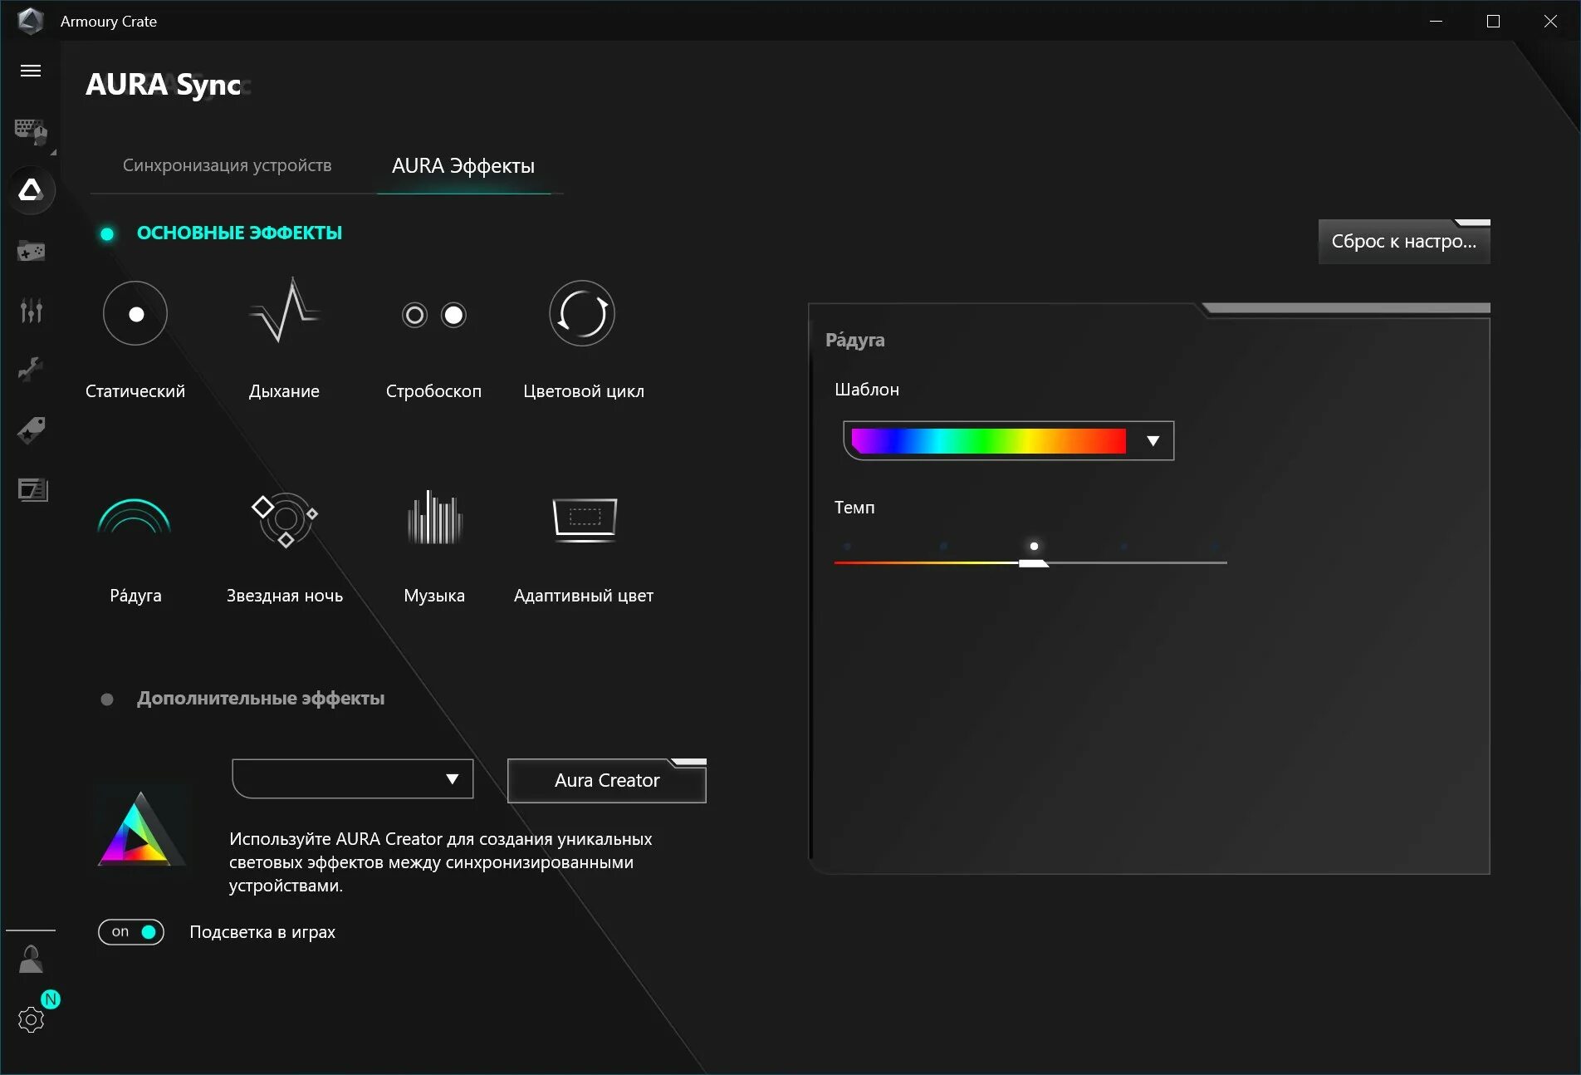Select the Статический static effect icon
Screen dimensions: 1581x1075
pyautogui.click(x=135, y=313)
